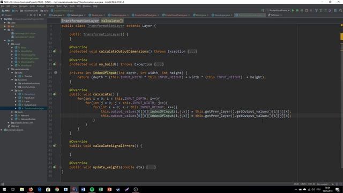343x193 pixels.
Task: Select NN1.iml file in project tree
Action: 14,127
